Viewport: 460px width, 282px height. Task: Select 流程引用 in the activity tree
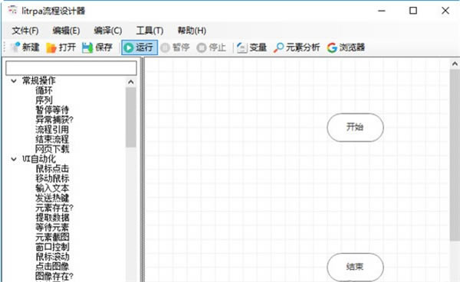[52, 130]
